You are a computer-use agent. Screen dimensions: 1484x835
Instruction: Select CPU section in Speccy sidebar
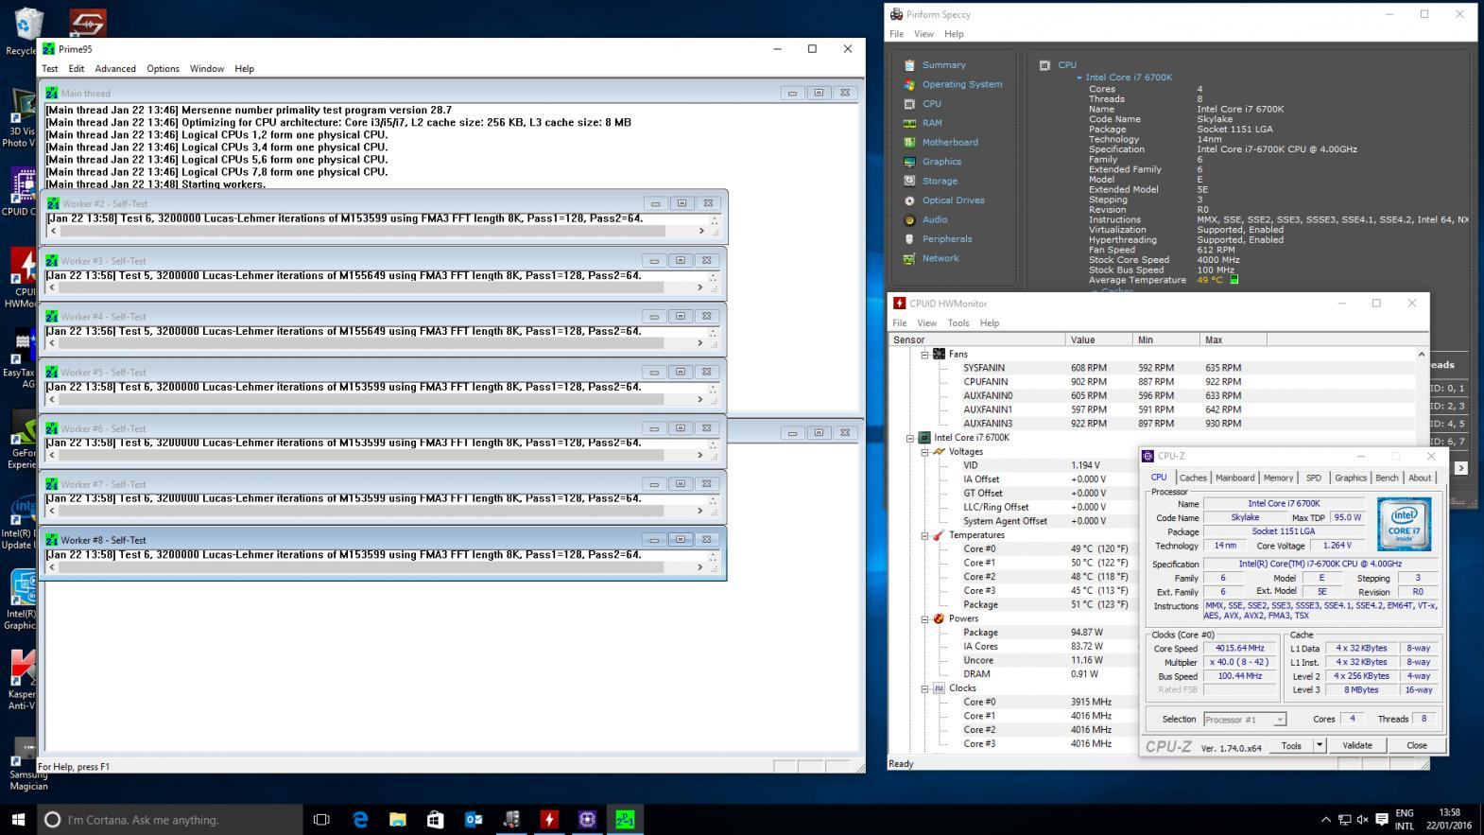tap(931, 104)
